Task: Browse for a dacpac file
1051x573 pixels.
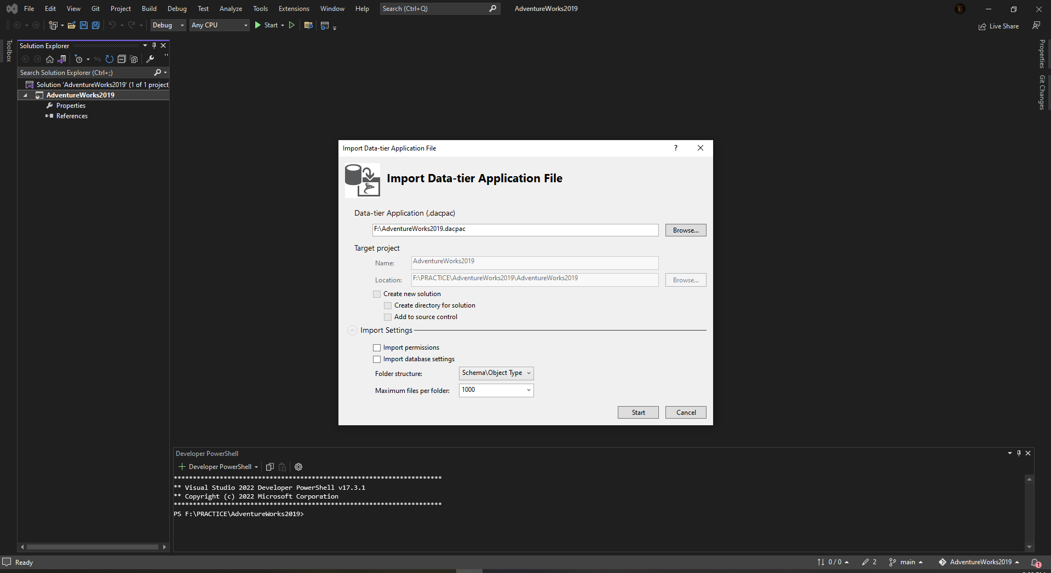Action: tap(685, 230)
